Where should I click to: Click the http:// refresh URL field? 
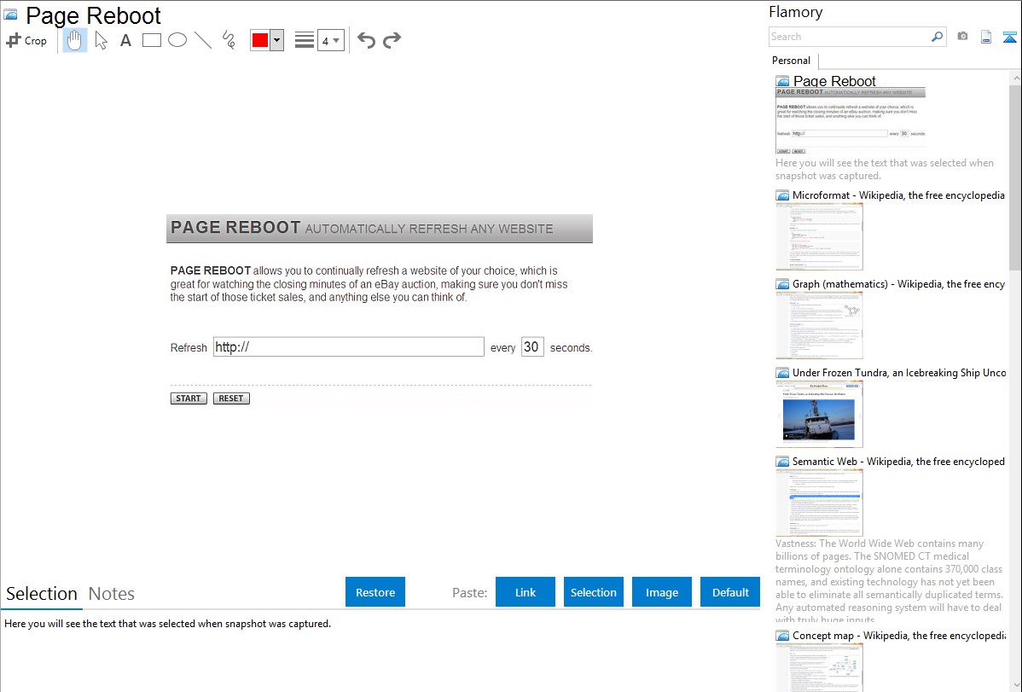click(x=349, y=347)
